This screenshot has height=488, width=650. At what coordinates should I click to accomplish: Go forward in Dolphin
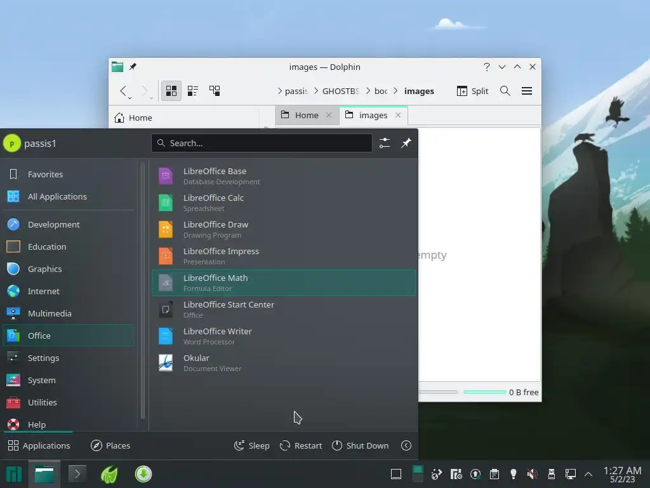coord(145,91)
